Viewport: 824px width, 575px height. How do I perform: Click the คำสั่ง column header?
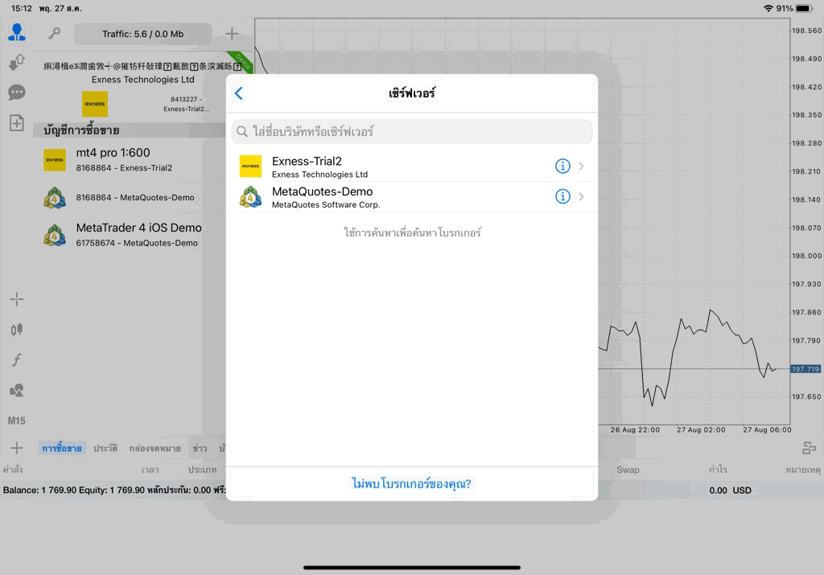(x=13, y=470)
